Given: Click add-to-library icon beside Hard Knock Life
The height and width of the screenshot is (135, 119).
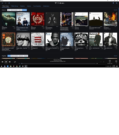Looking at the screenshot, I should (102, 48).
